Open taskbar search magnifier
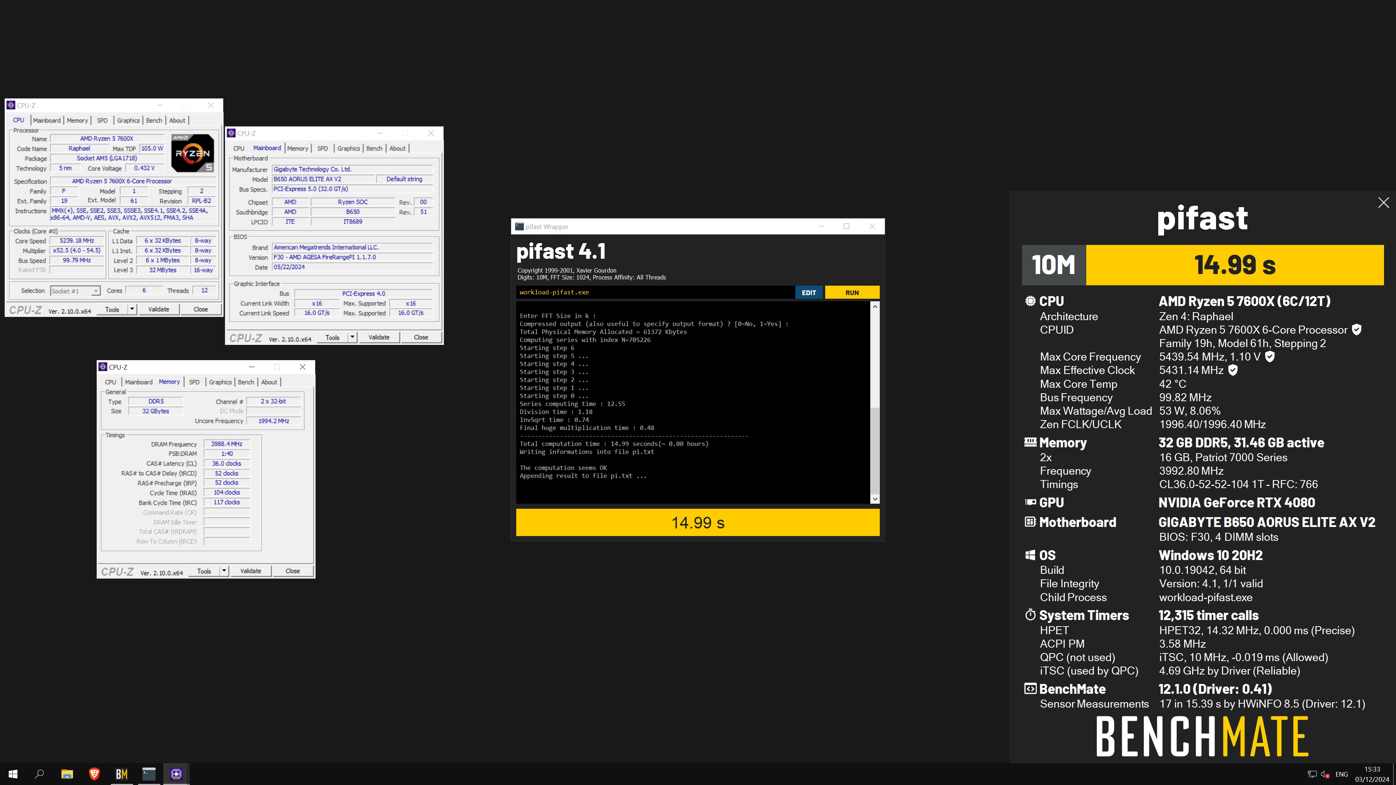The height and width of the screenshot is (785, 1396). pyautogui.click(x=40, y=774)
